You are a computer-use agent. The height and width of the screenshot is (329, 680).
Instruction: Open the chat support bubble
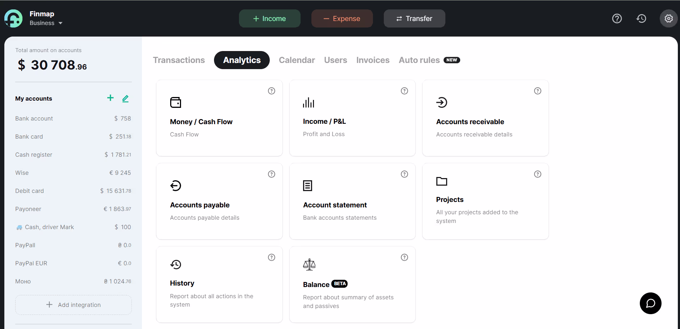point(650,303)
